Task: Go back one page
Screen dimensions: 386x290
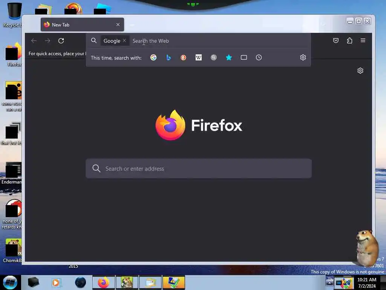Action: 34,41
